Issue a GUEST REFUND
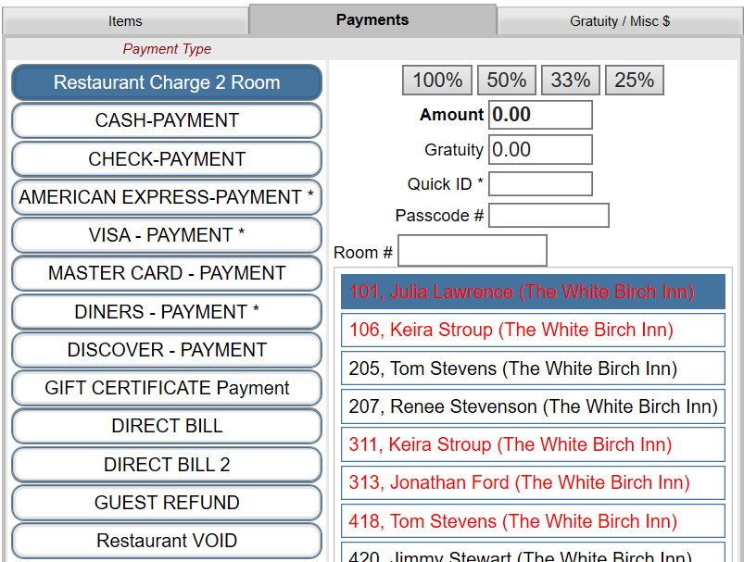Image resolution: width=744 pixels, height=562 pixels. tap(166, 502)
